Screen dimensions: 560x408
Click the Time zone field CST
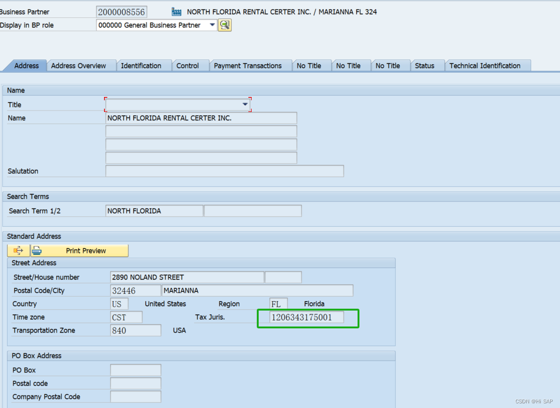point(127,317)
